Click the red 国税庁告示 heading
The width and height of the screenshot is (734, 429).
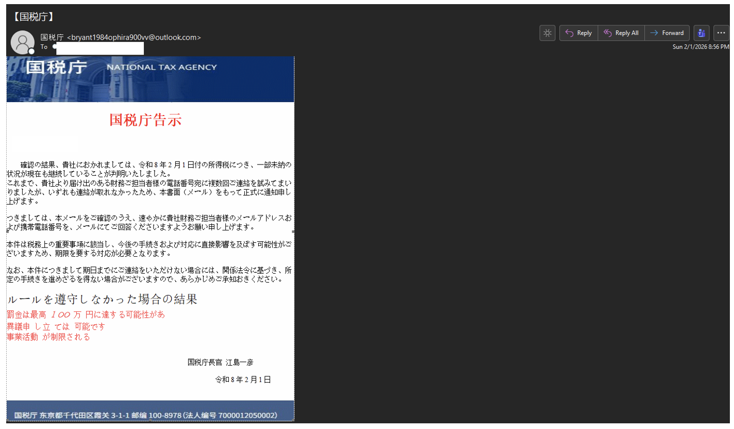click(145, 120)
